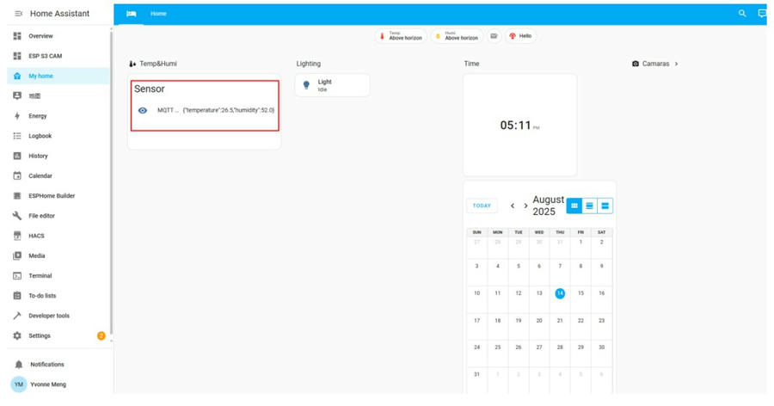
Task: Click the thermometer icon in Temp&Humi heading
Action: (x=132, y=64)
